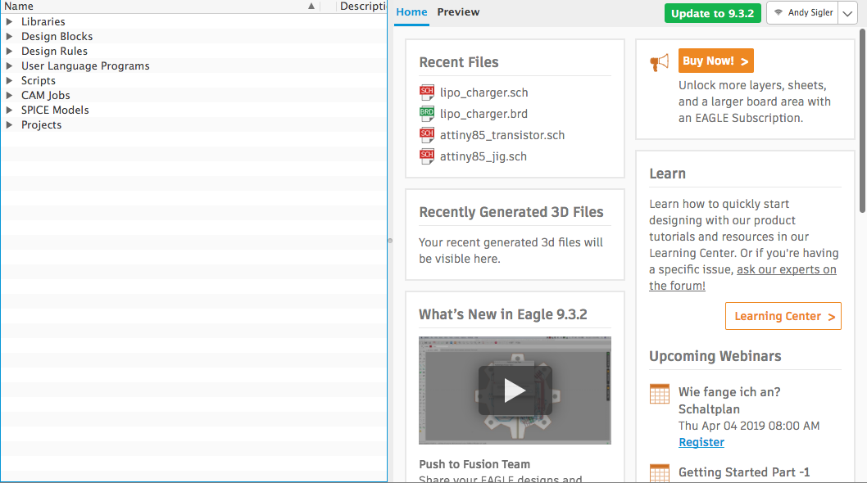Click the Push to Fusion Team heading
867x483 pixels.
coord(474,464)
